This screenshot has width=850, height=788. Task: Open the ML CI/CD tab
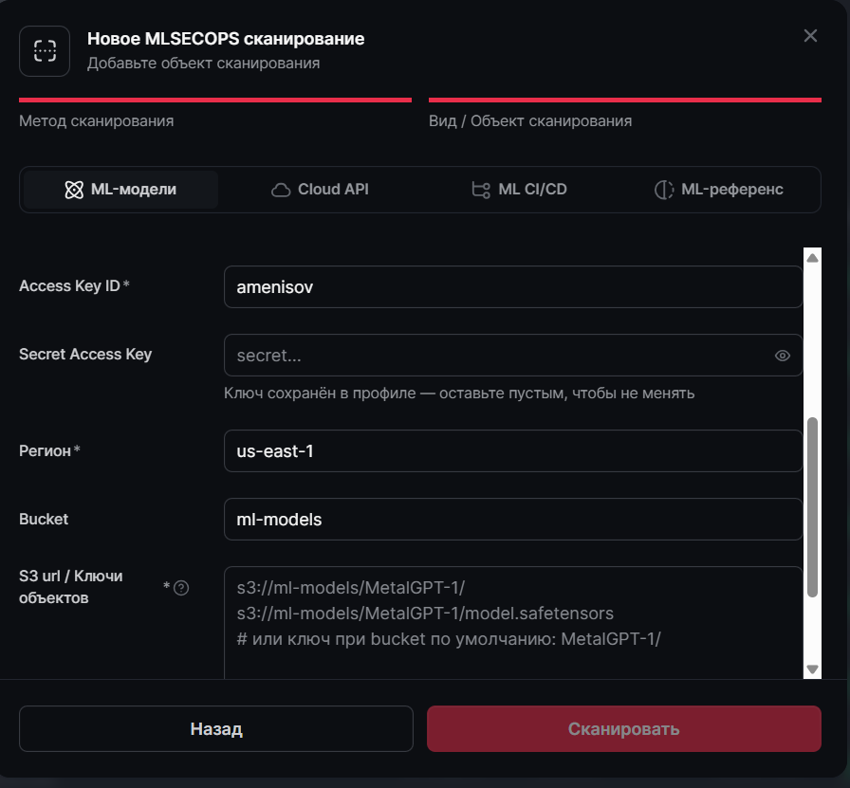click(x=519, y=189)
